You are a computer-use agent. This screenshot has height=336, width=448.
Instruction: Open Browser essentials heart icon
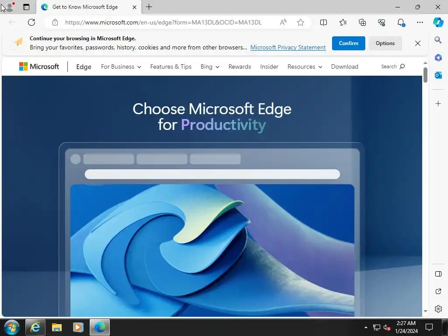click(x=381, y=22)
